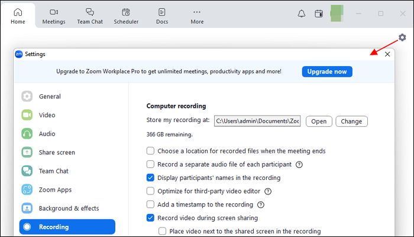Click help icon beside separate audio file option
The height and width of the screenshot is (237, 414).
(x=299, y=164)
